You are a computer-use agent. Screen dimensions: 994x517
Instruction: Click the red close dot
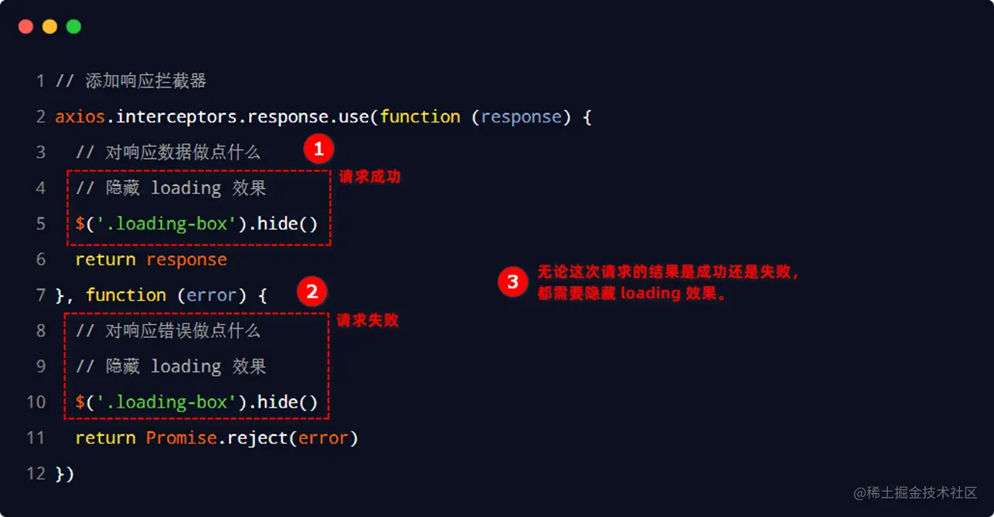pos(26,26)
